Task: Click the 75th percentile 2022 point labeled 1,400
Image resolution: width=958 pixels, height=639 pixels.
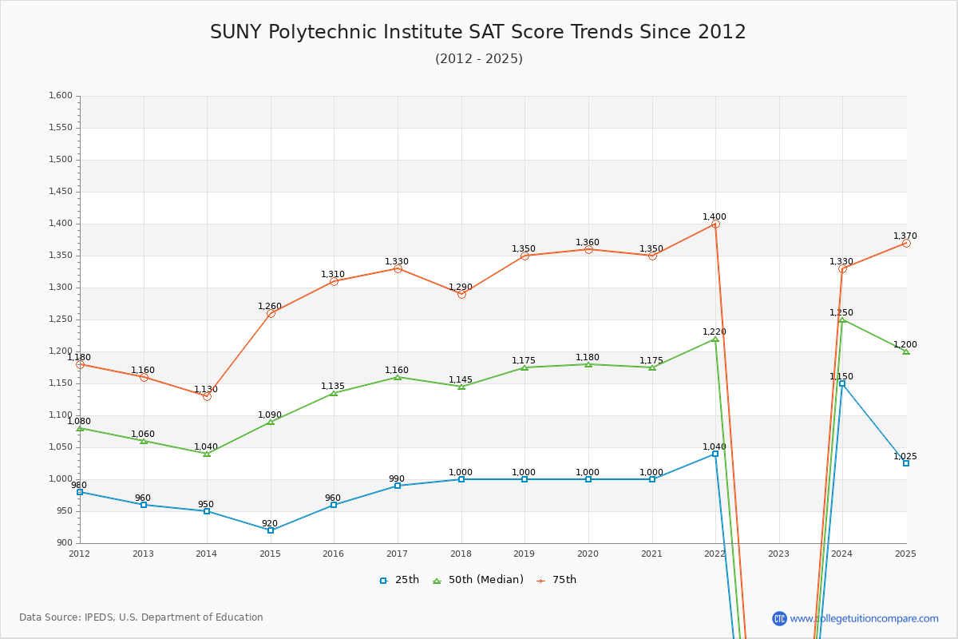Action: coord(715,224)
